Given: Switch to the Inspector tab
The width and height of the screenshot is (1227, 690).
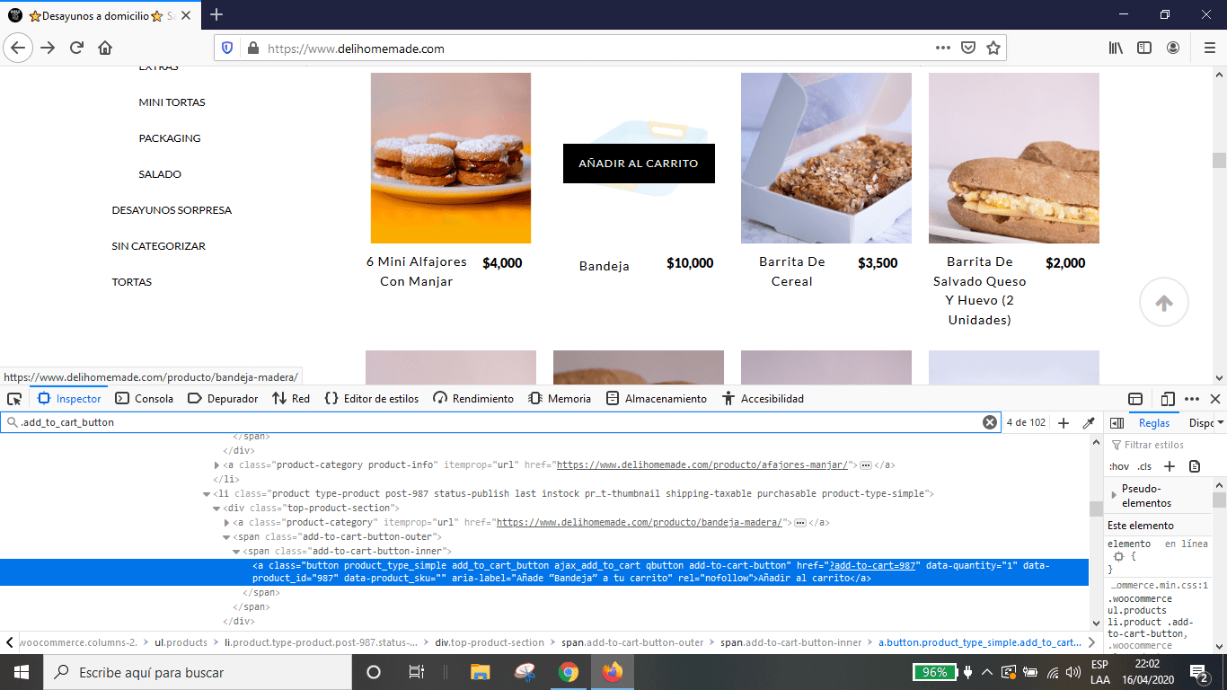Looking at the screenshot, I should tap(69, 399).
